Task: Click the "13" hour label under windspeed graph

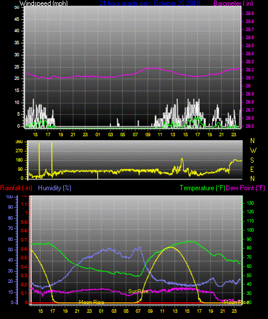Action: [173, 134]
